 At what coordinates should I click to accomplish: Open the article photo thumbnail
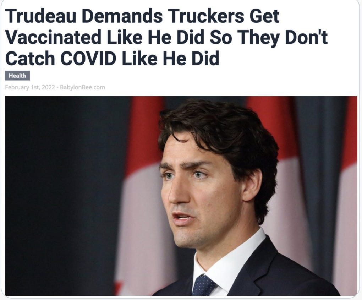click(x=181, y=196)
